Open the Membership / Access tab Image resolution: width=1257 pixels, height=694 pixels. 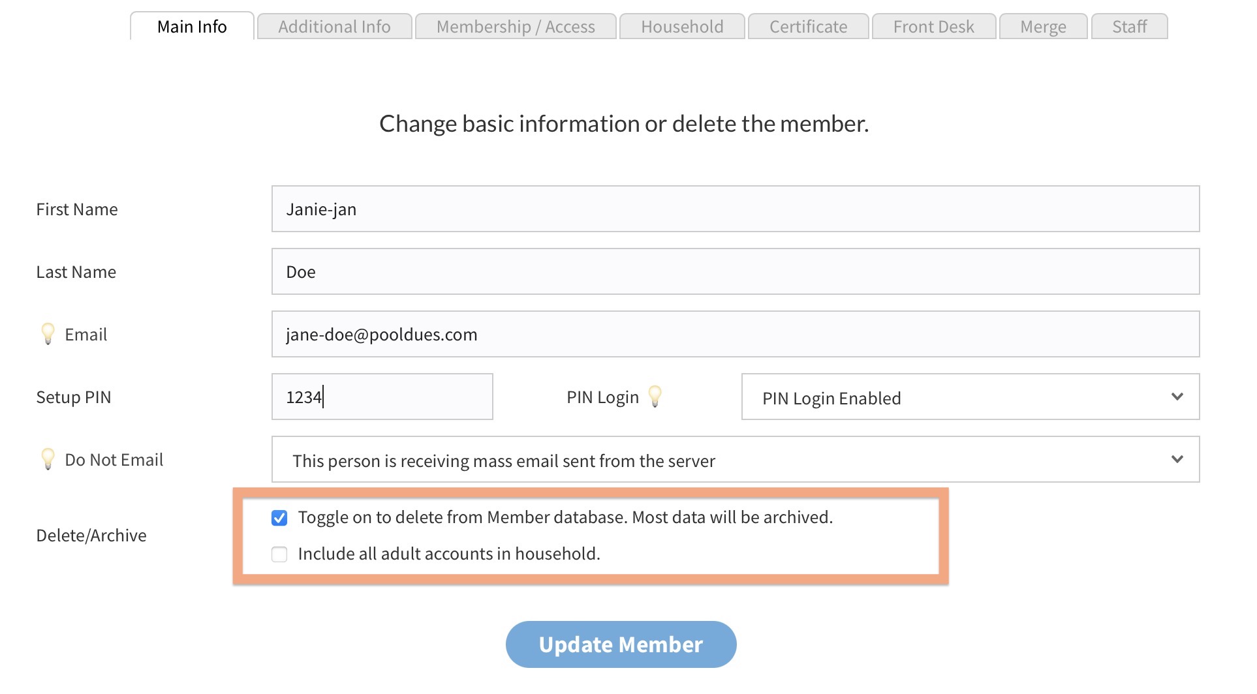pyautogui.click(x=515, y=27)
